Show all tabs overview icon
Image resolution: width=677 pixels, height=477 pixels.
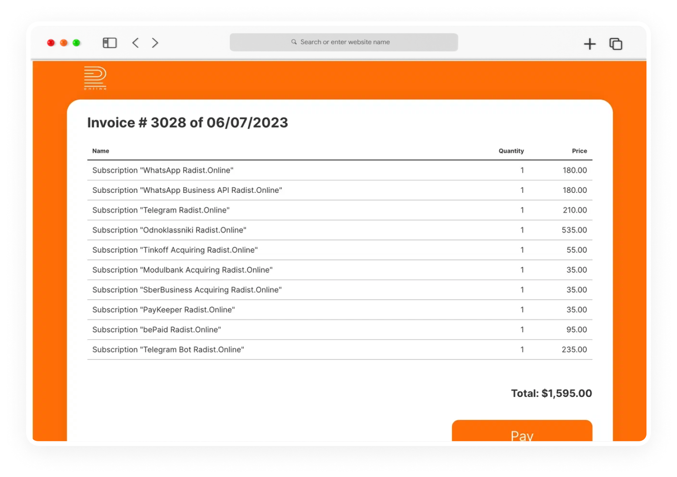click(616, 44)
